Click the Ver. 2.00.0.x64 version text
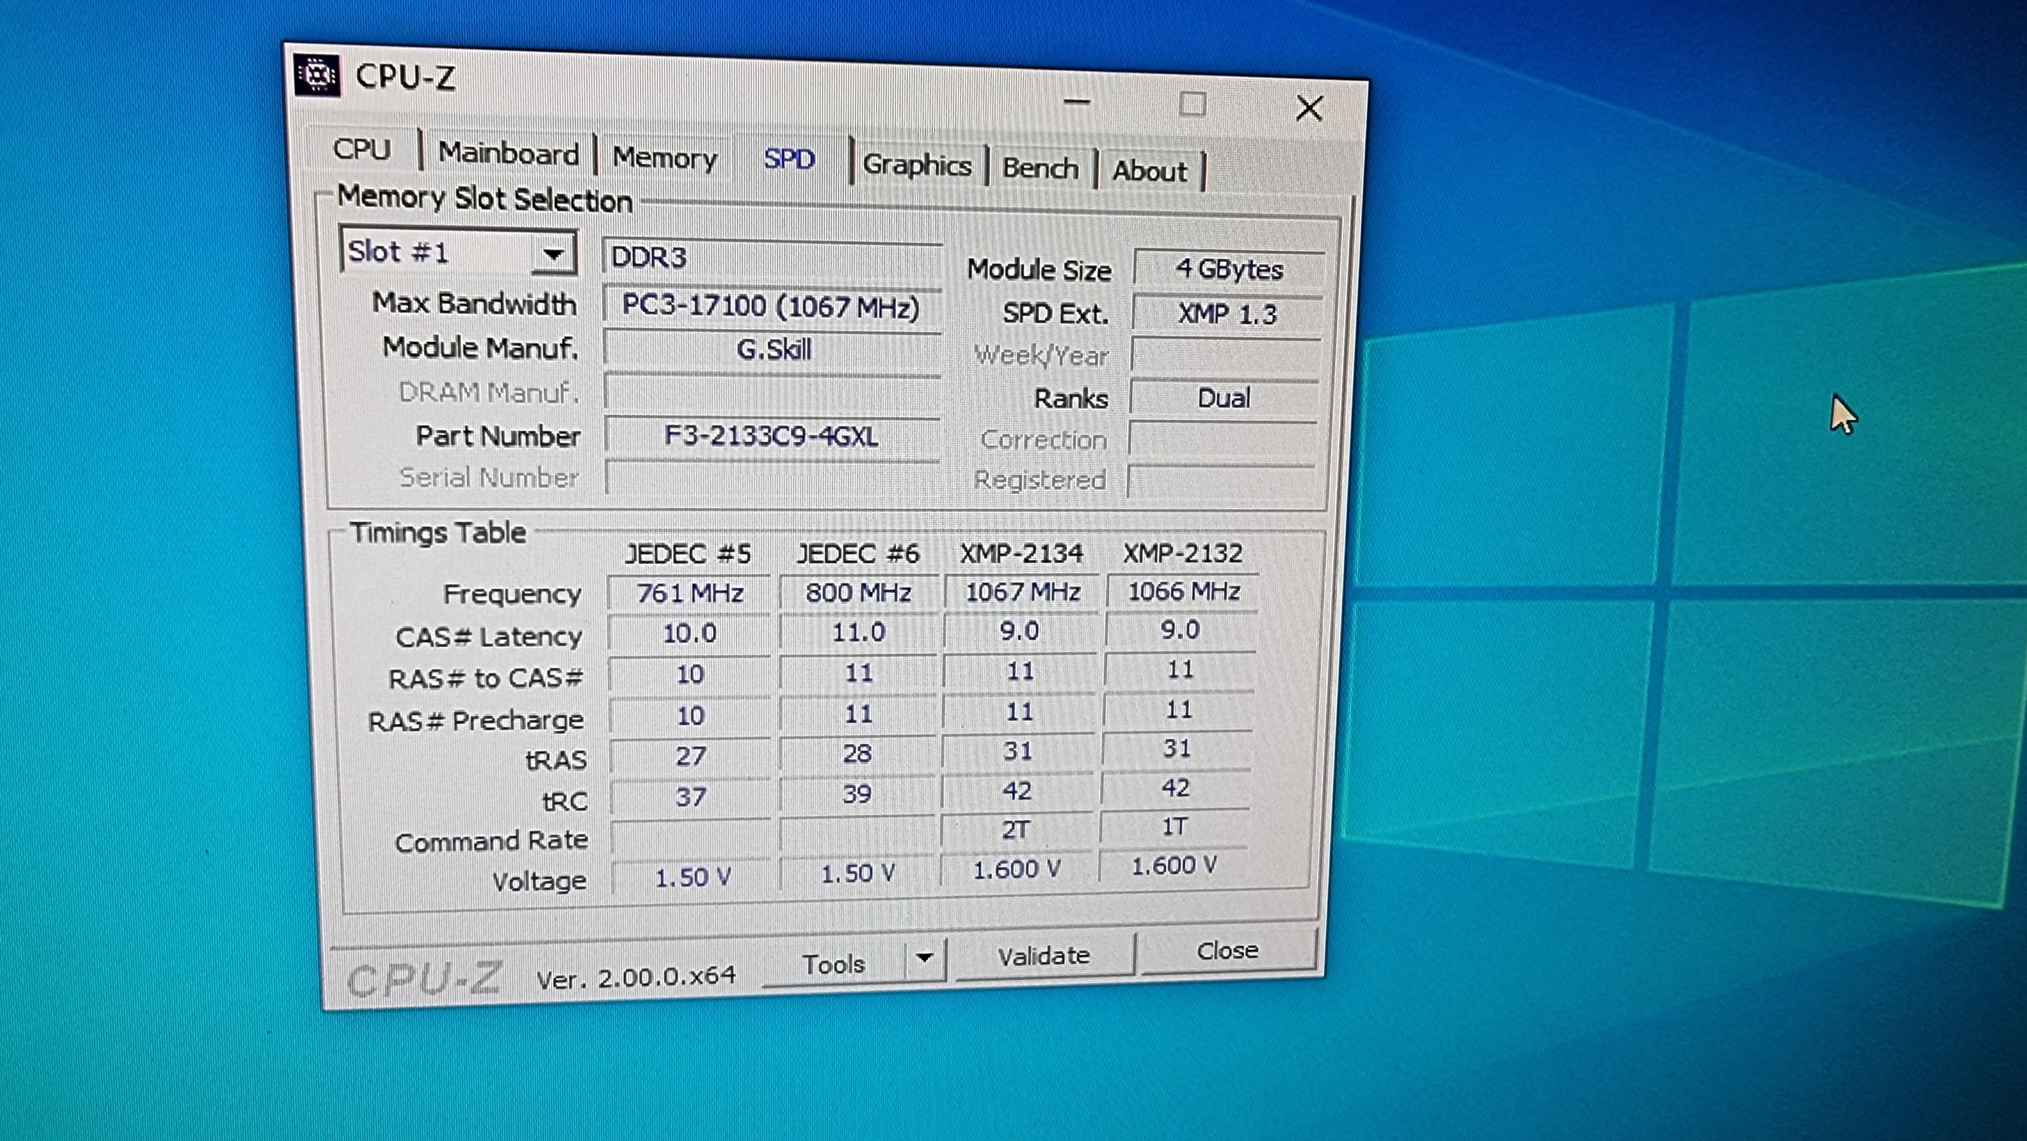 click(636, 977)
